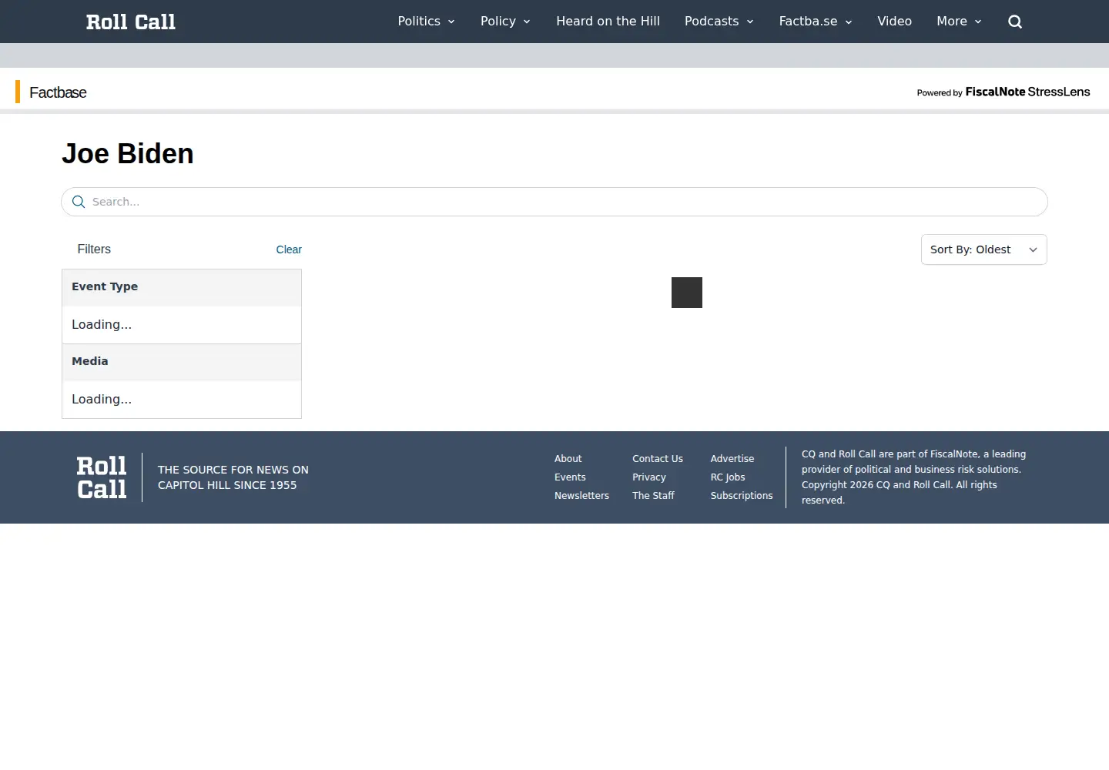This screenshot has width=1109, height=770.
Task: Click the Roll Call logo in header
Action: 131,22
